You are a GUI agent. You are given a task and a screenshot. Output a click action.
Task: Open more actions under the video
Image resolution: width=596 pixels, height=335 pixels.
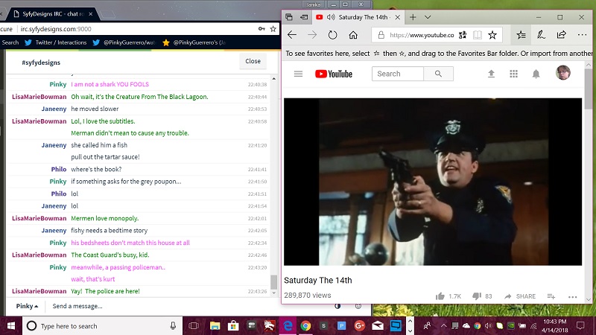(572, 296)
